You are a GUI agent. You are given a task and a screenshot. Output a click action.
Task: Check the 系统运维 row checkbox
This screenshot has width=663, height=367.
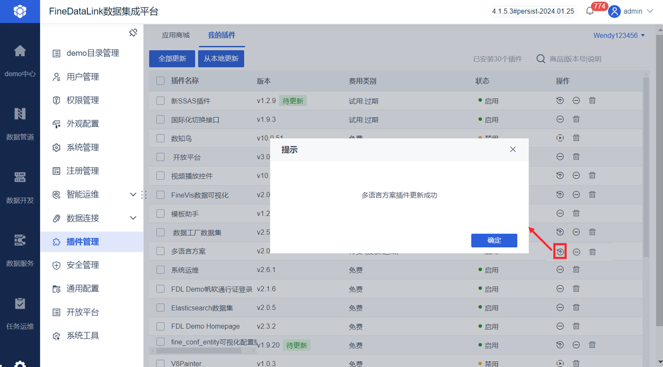161,270
